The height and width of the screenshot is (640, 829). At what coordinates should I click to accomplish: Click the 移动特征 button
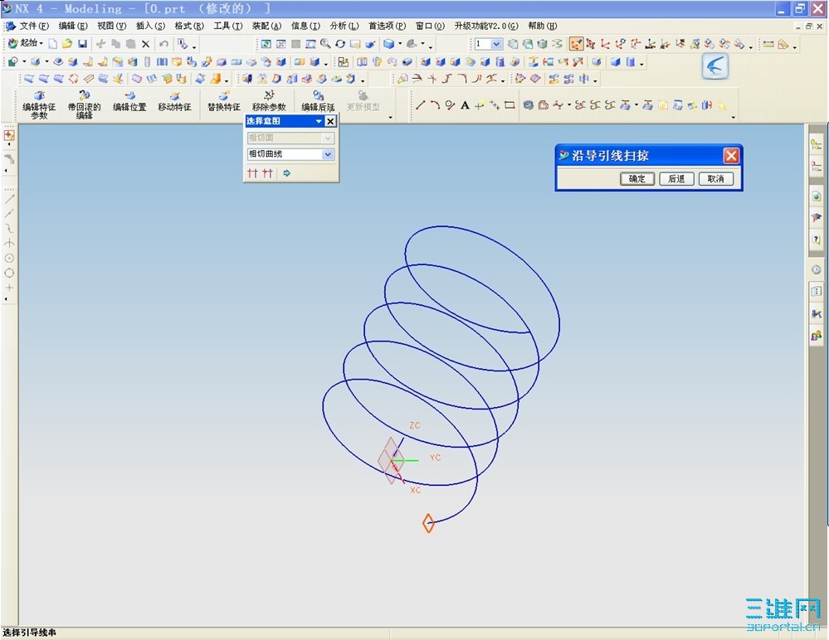click(174, 101)
